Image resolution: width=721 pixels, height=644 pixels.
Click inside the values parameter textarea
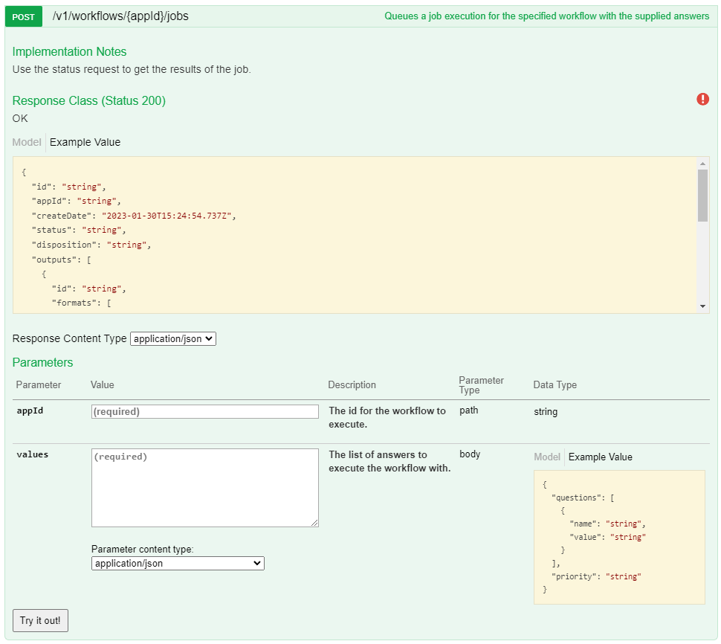(x=204, y=487)
